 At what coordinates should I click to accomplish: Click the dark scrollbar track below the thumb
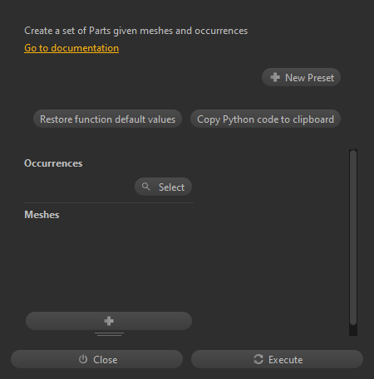(353, 330)
